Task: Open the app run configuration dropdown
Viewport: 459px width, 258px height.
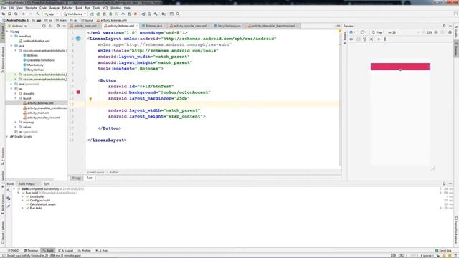Action: pyautogui.click(x=51, y=14)
